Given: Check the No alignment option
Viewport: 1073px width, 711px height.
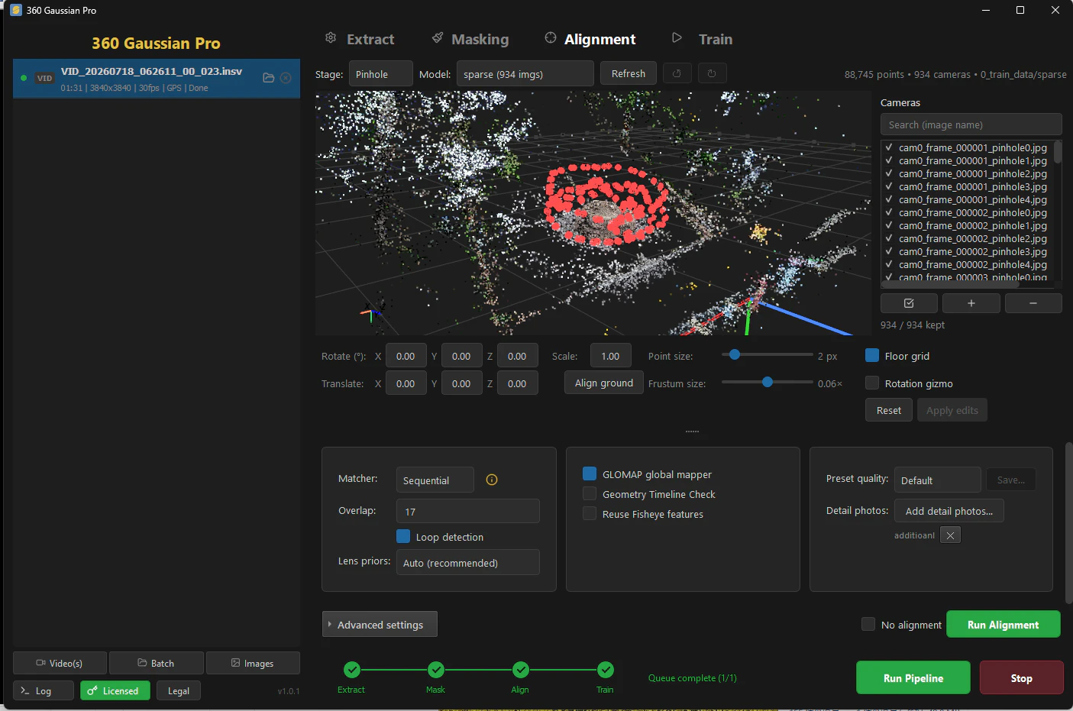Looking at the screenshot, I should (868, 624).
